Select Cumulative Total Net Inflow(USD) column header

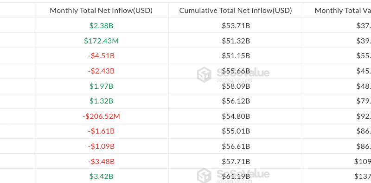click(x=236, y=10)
